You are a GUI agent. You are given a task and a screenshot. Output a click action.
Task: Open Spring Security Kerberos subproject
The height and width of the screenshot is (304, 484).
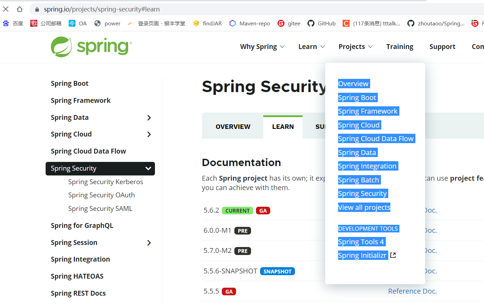pos(106,182)
